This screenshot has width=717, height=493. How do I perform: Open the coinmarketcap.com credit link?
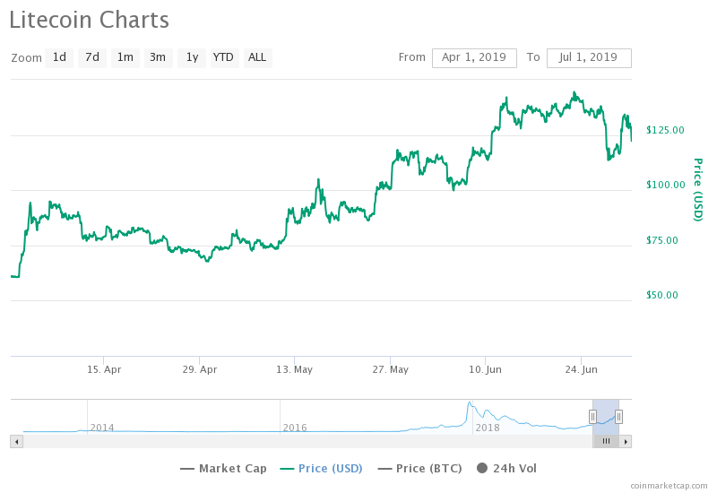coord(669,485)
